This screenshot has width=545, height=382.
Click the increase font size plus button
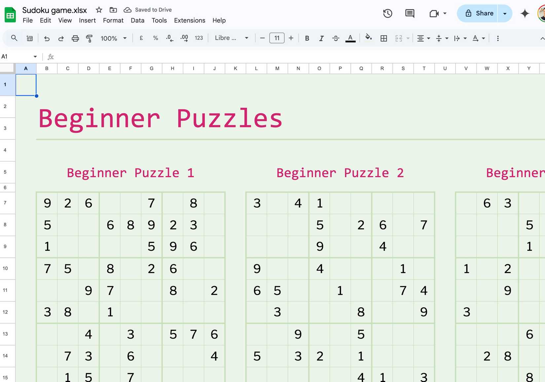point(291,38)
